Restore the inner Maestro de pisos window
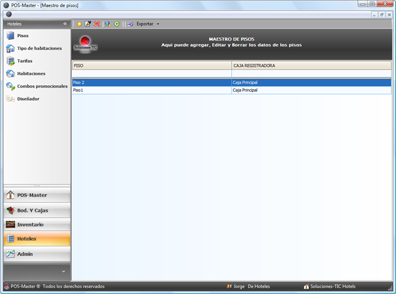 point(382,15)
